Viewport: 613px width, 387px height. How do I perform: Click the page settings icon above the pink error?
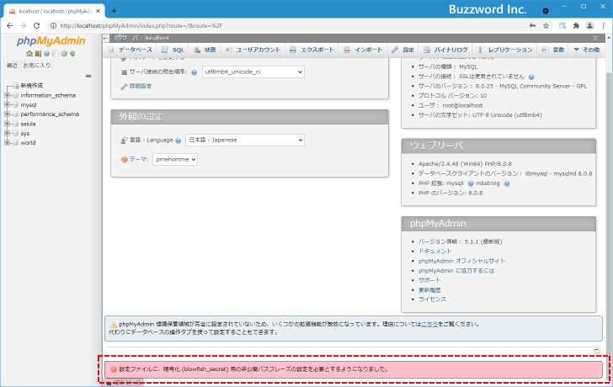[x=597, y=351]
